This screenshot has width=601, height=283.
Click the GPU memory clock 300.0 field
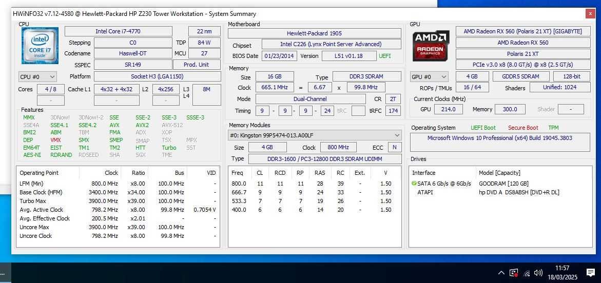pyautogui.click(x=510, y=109)
